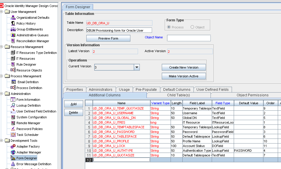Screen dimensions: 281x169
Task: Open the Usage tab
Action: [124, 89]
